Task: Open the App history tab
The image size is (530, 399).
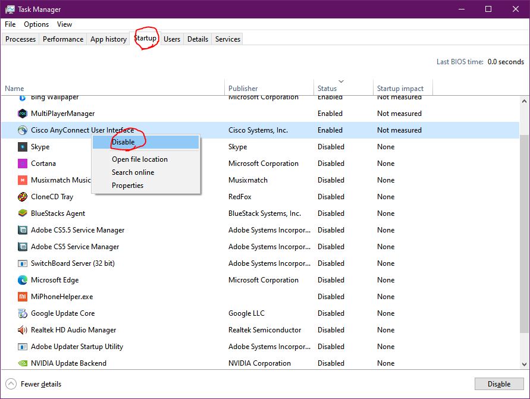Action: click(108, 39)
